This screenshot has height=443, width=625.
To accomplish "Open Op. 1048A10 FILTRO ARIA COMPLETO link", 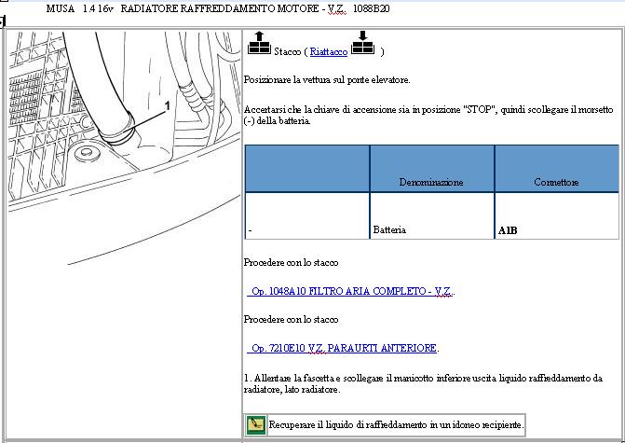I will coord(350,292).
